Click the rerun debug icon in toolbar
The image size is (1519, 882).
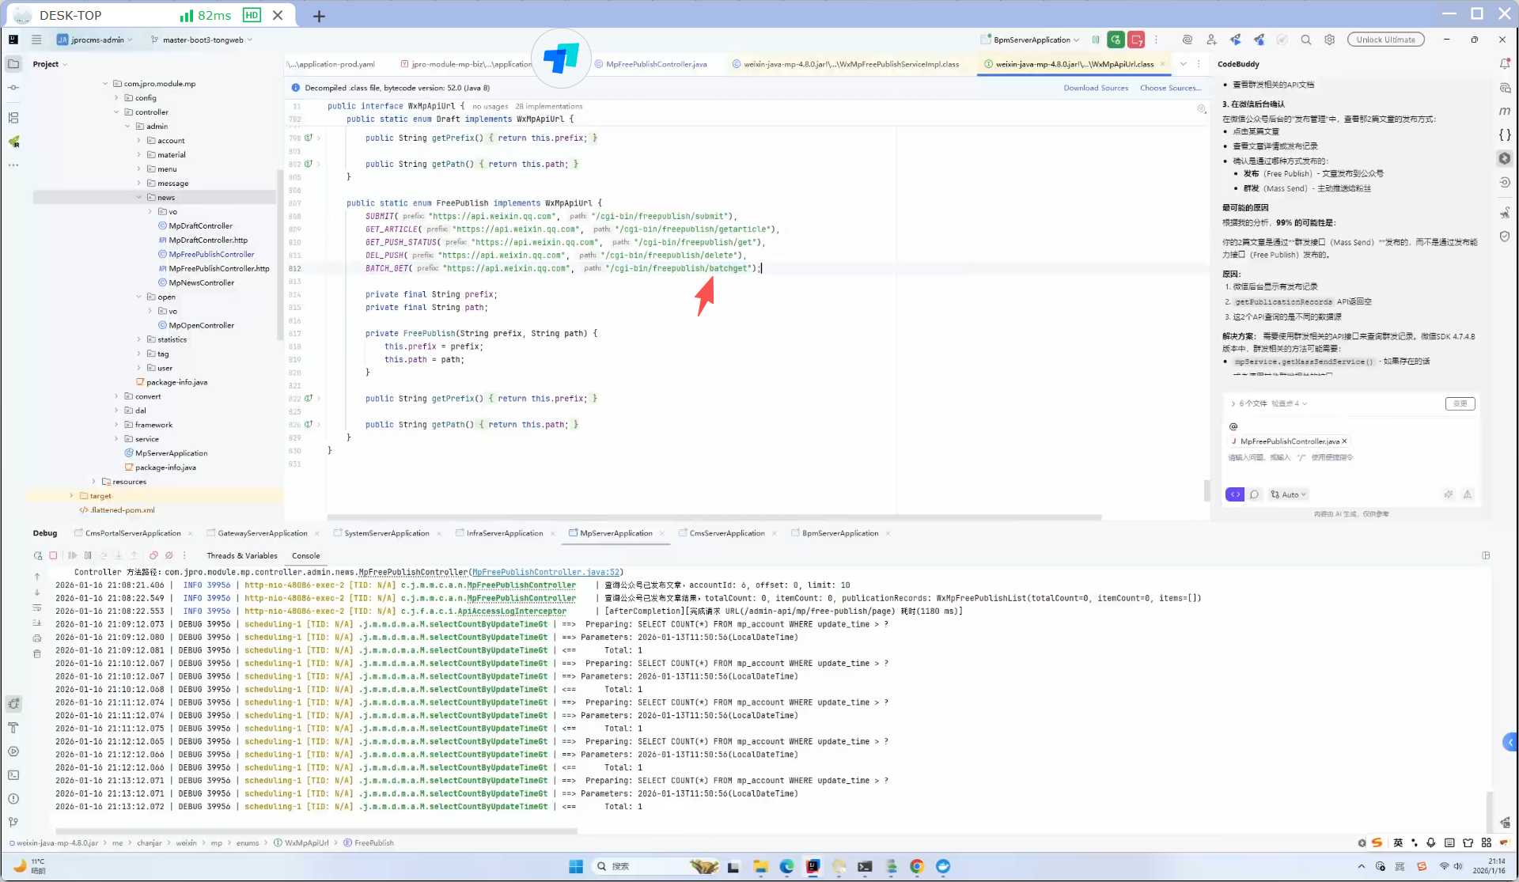coord(1116,40)
